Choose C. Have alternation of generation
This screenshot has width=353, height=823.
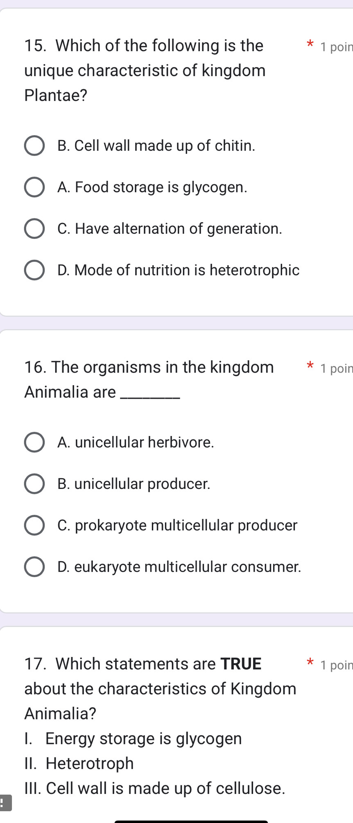click(34, 228)
